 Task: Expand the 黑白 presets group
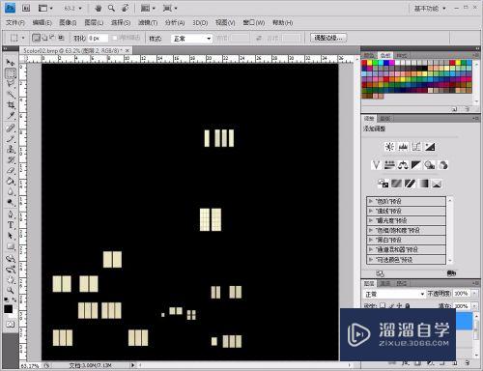(x=370, y=240)
